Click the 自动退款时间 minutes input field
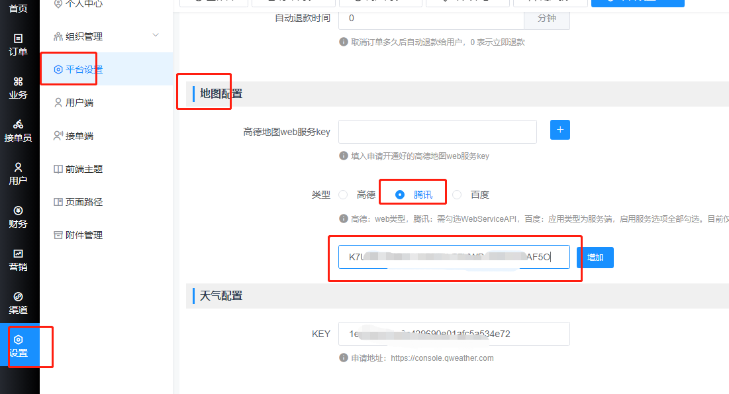Image resolution: width=729 pixels, height=394 pixels. click(431, 18)
